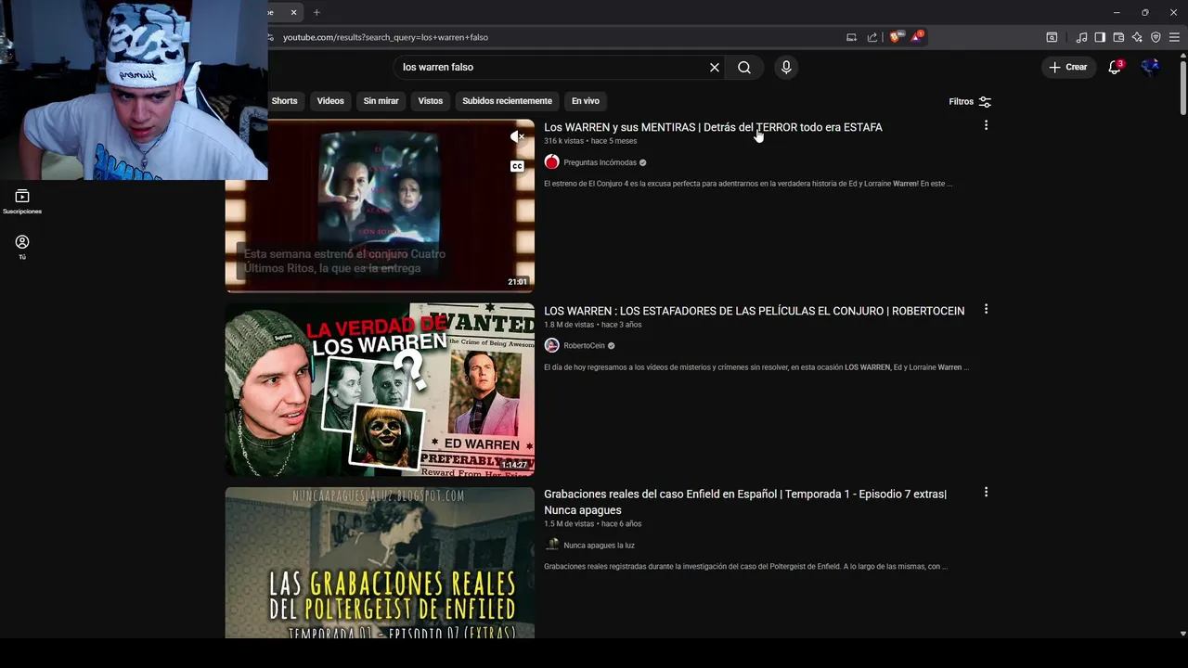Click the share page icon in address bar
Viewport: 1188px width, 668px height.
click(872, 37)
